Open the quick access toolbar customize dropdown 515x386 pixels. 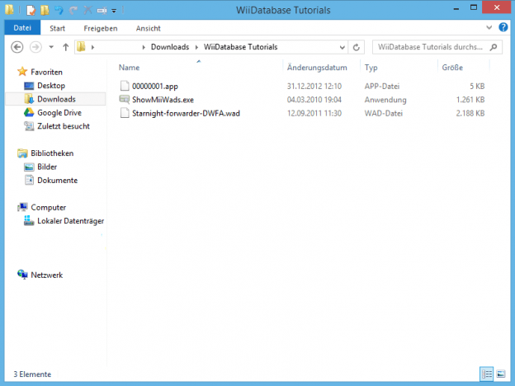click(x=114, y=11)
